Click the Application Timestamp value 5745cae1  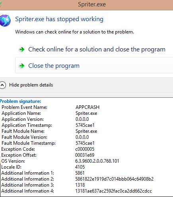pos(85,125)
